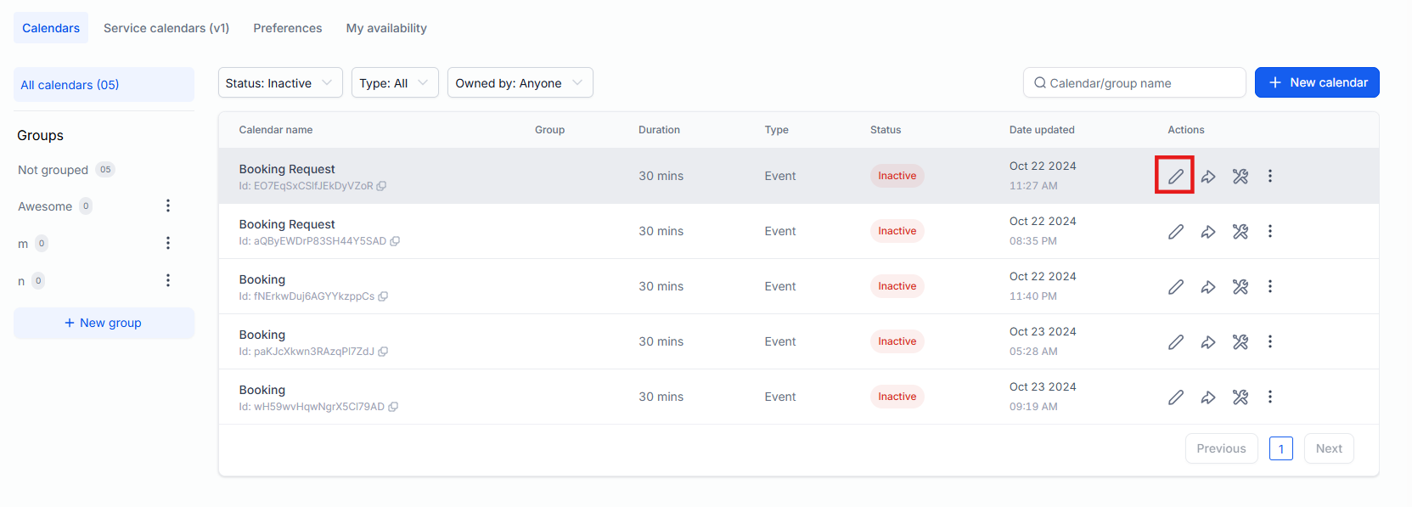
Task: Click share icon on Booking updated 05:28 AM
Action: [1207, 342]
